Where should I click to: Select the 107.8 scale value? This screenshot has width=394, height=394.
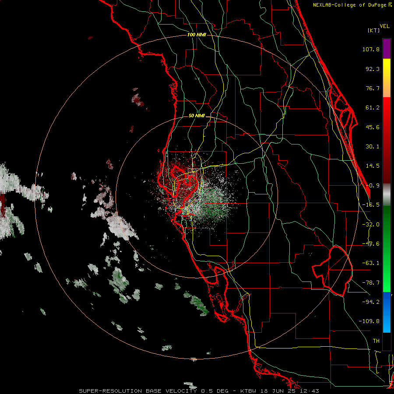point(371,49)
